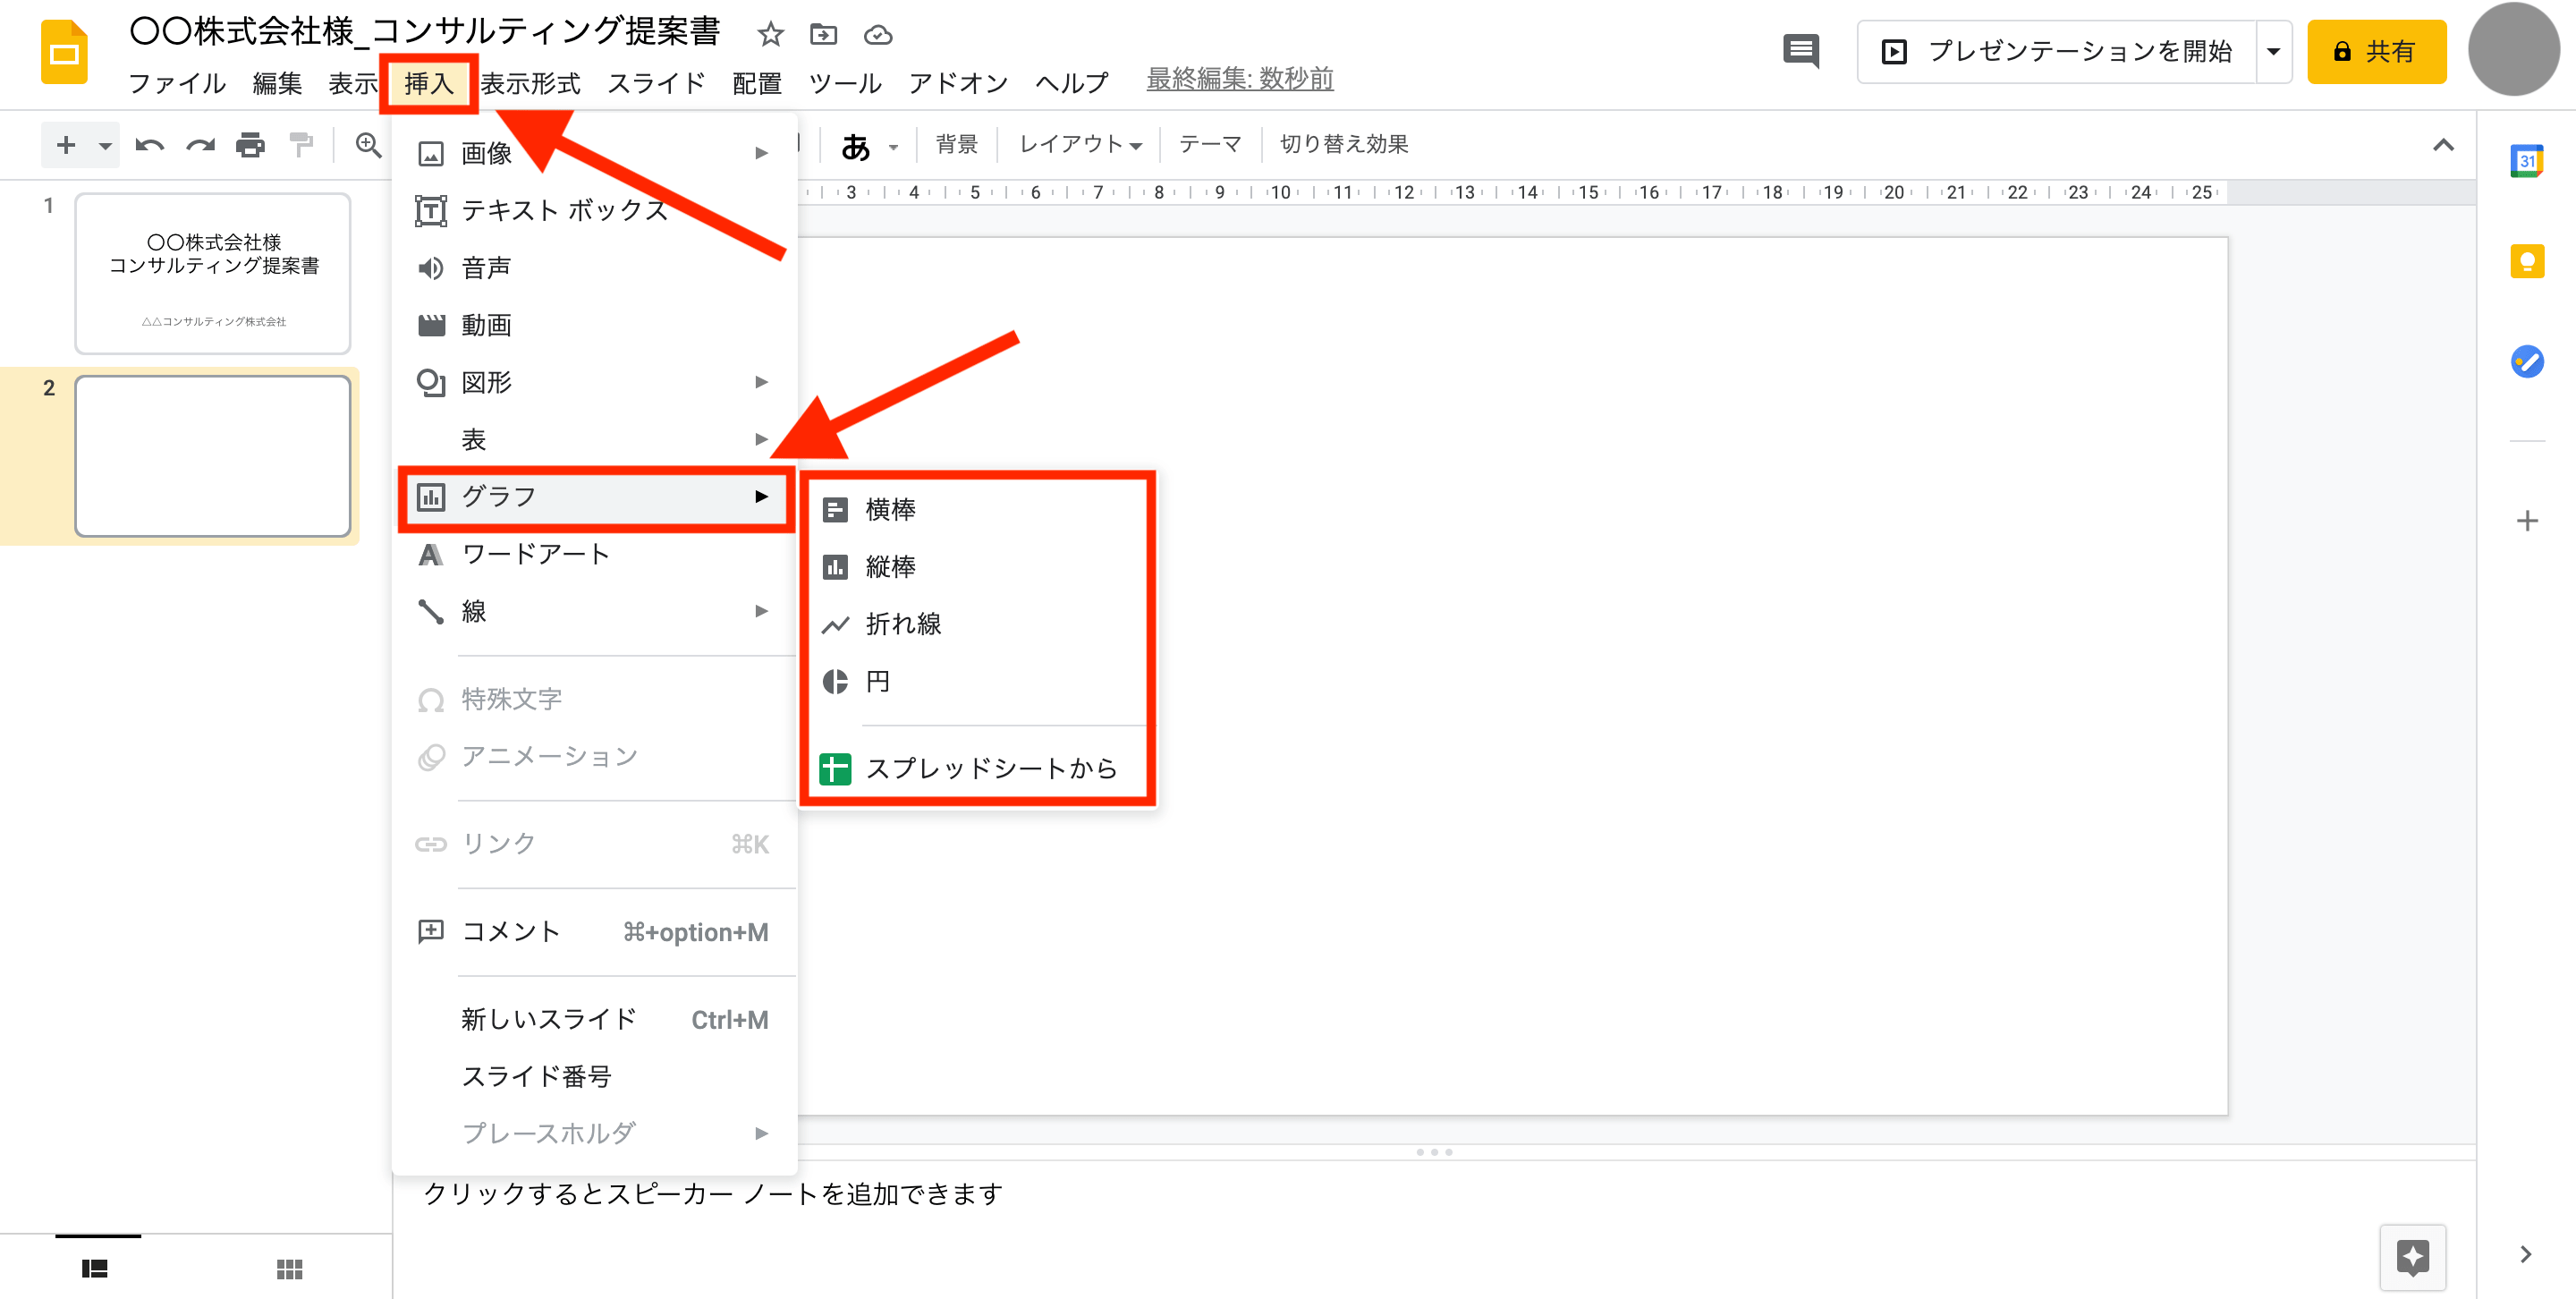The width and height of the screenshot is (2576, 1299).
Task: Switch to filmstrip view
Action: tap(95, 1269)
